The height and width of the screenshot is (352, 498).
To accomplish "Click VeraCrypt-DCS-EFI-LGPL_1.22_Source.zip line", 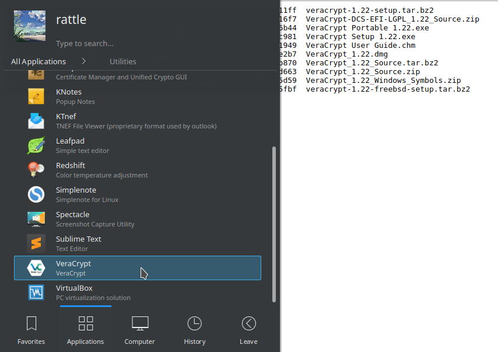I will [392, 19].
